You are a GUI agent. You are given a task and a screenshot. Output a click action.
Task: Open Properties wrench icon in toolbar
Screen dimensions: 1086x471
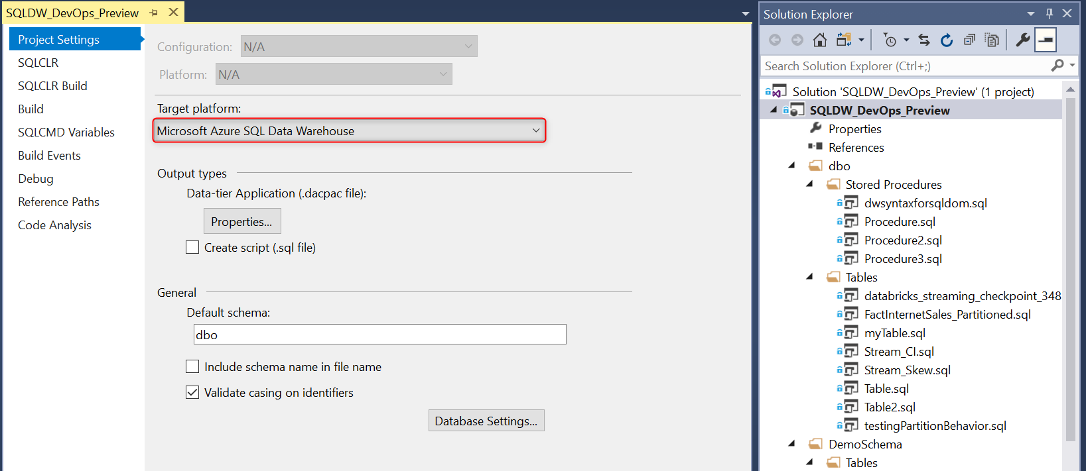[x=1023, y=40]
